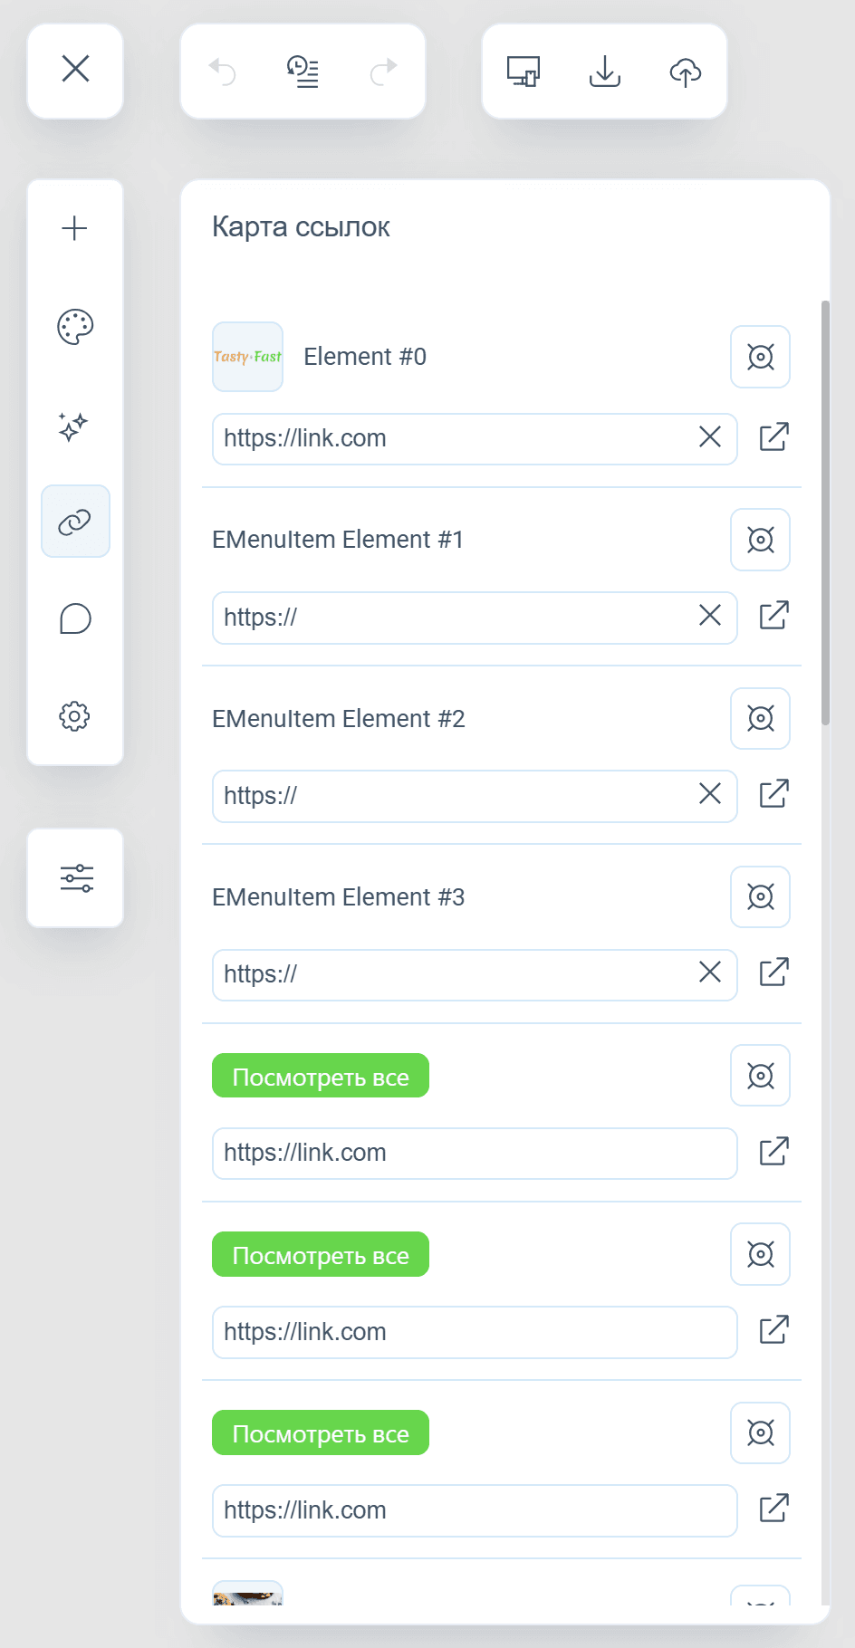
Task: Open settings gear in sidebar
Action: [74, 716]
